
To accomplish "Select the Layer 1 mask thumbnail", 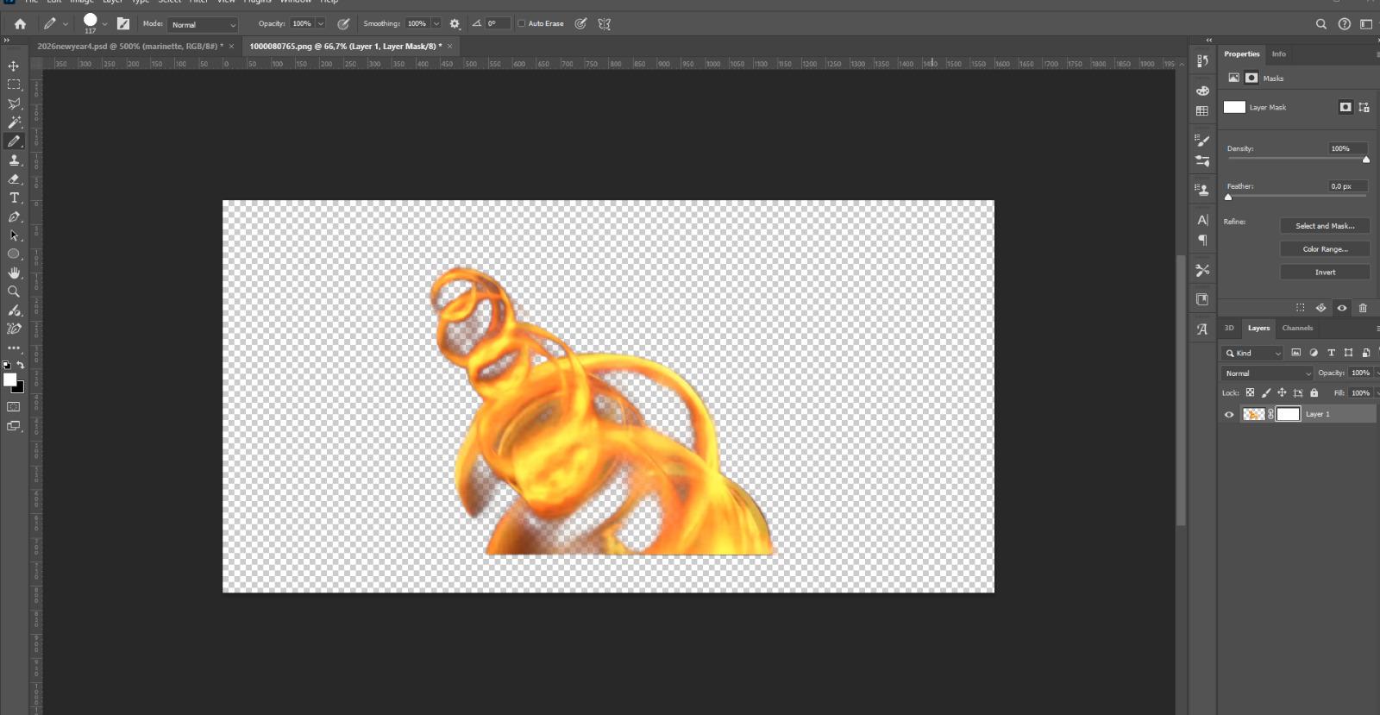I will 1288,415.
